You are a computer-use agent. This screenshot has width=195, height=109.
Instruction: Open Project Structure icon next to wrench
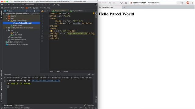58,5
